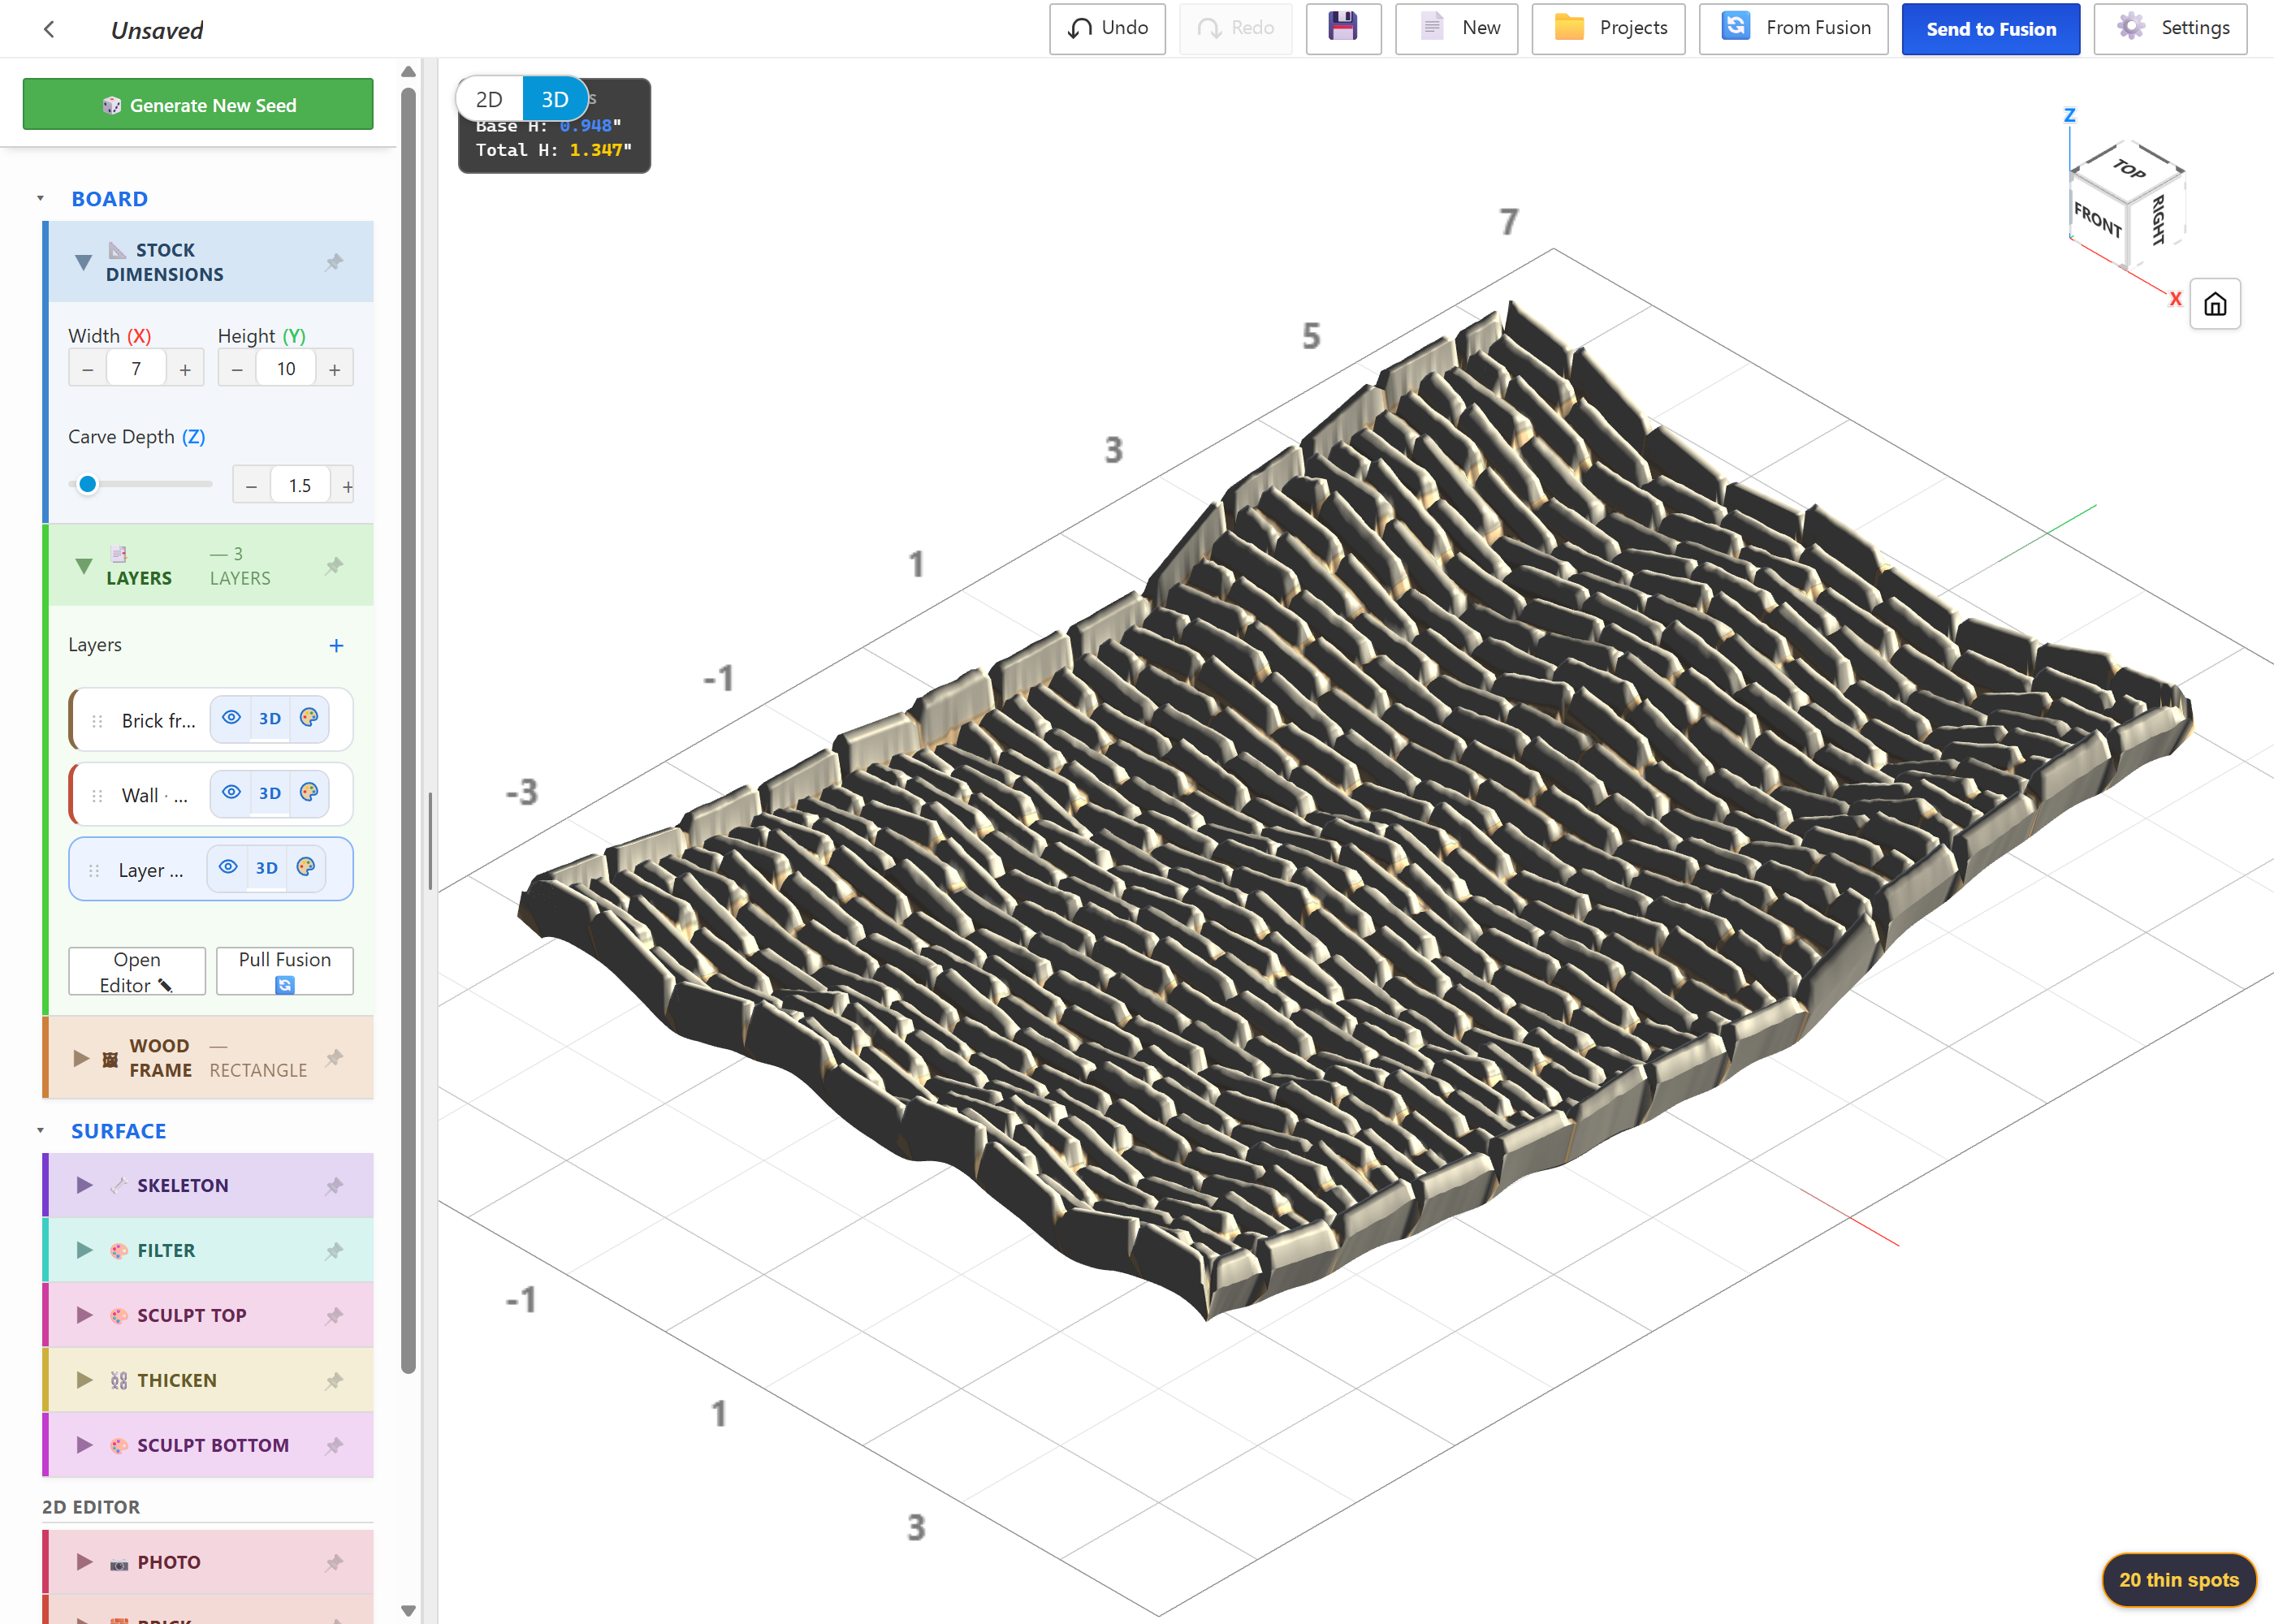Select TOP face of view cube
The width and height of the screenshot is (2274, 1624).
point(2128,169)
